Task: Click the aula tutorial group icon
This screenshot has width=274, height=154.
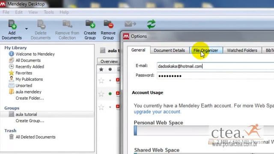Action: tap(12, 114)
